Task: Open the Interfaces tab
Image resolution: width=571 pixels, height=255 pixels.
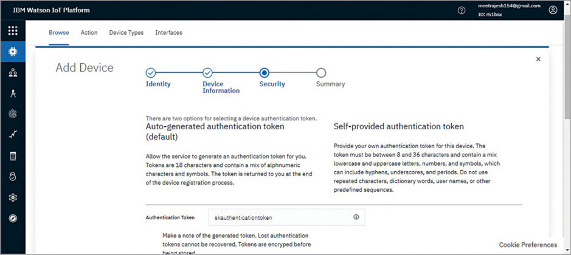Action: tap(168, 32)
